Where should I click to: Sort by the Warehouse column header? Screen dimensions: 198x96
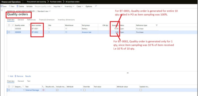tap(69, 25)
